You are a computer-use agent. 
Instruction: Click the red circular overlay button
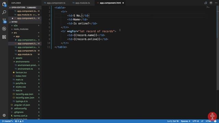[x=212, y=116]
